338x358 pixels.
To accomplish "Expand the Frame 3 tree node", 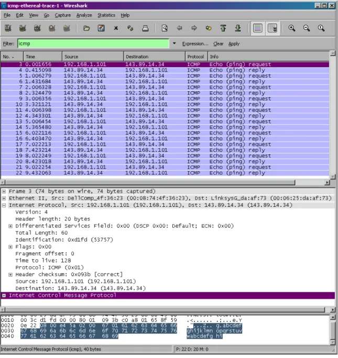I will pos(4,191).
